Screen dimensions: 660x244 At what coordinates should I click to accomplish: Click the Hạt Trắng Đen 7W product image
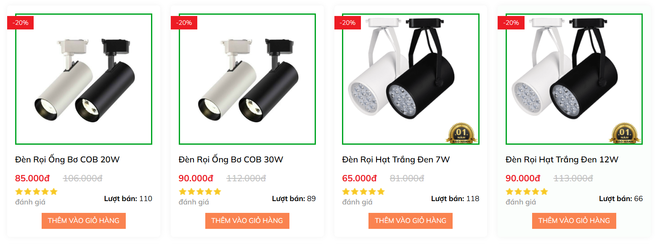(411, 79)
